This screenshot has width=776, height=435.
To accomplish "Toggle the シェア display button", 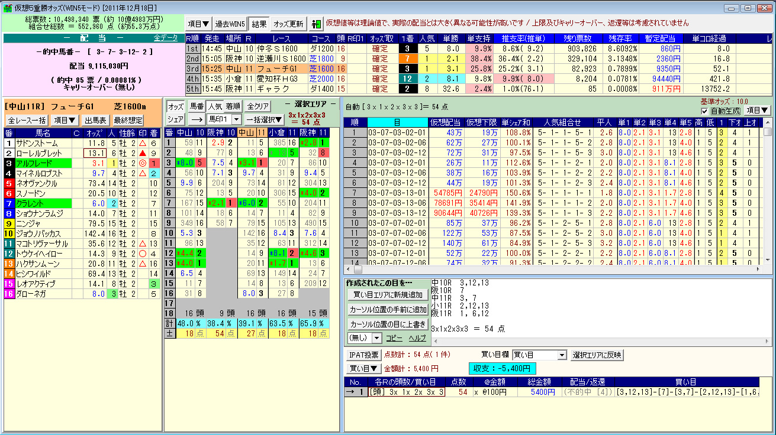I will (176, 120).
